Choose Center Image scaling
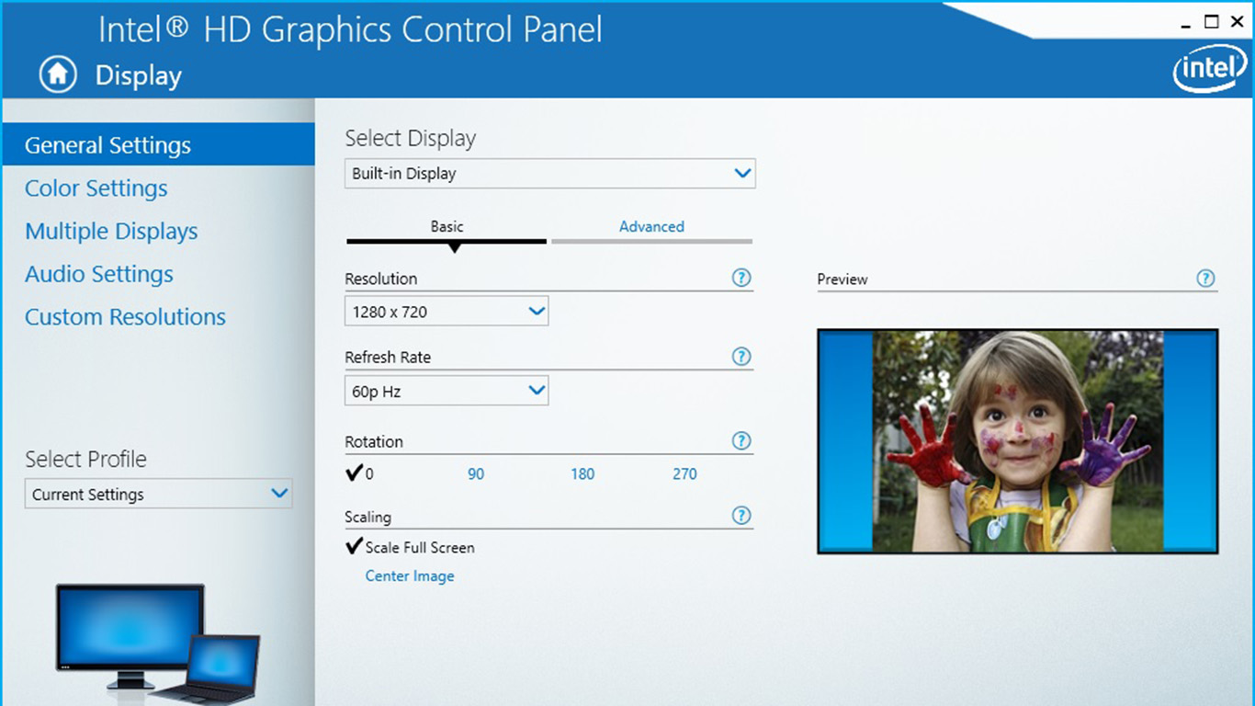The height and width of the screenshot is (706, 1255). pos(410,576)
